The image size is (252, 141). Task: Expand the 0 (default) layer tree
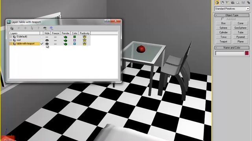(11, 37)
